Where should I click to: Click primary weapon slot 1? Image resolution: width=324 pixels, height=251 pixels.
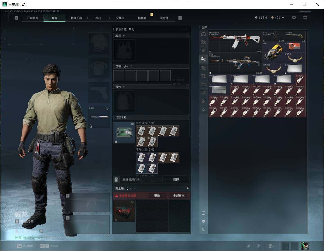(x=87, y=203)
